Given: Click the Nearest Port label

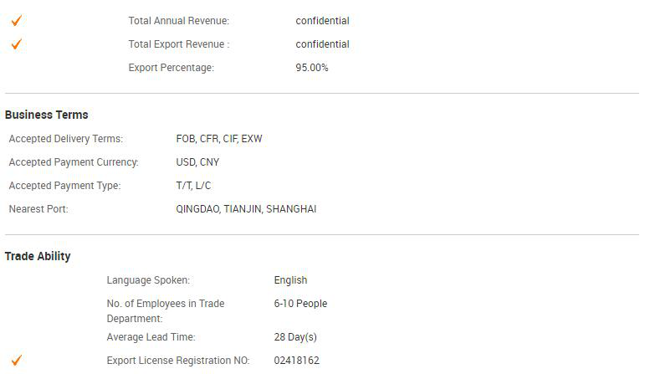Looking at the screenshot, I should point(38,209).
